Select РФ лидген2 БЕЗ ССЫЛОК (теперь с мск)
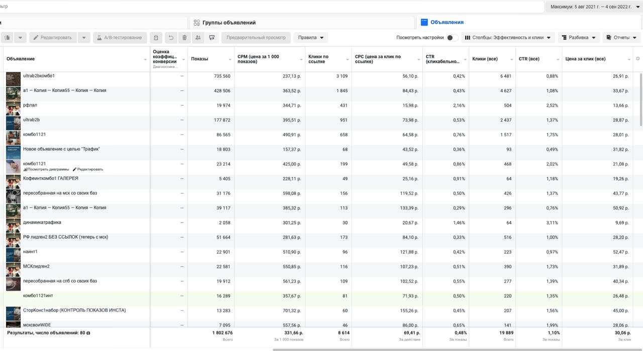 click(65, 237)
